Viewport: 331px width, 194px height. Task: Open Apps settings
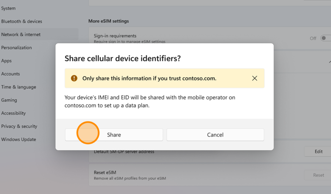(6, 61)
